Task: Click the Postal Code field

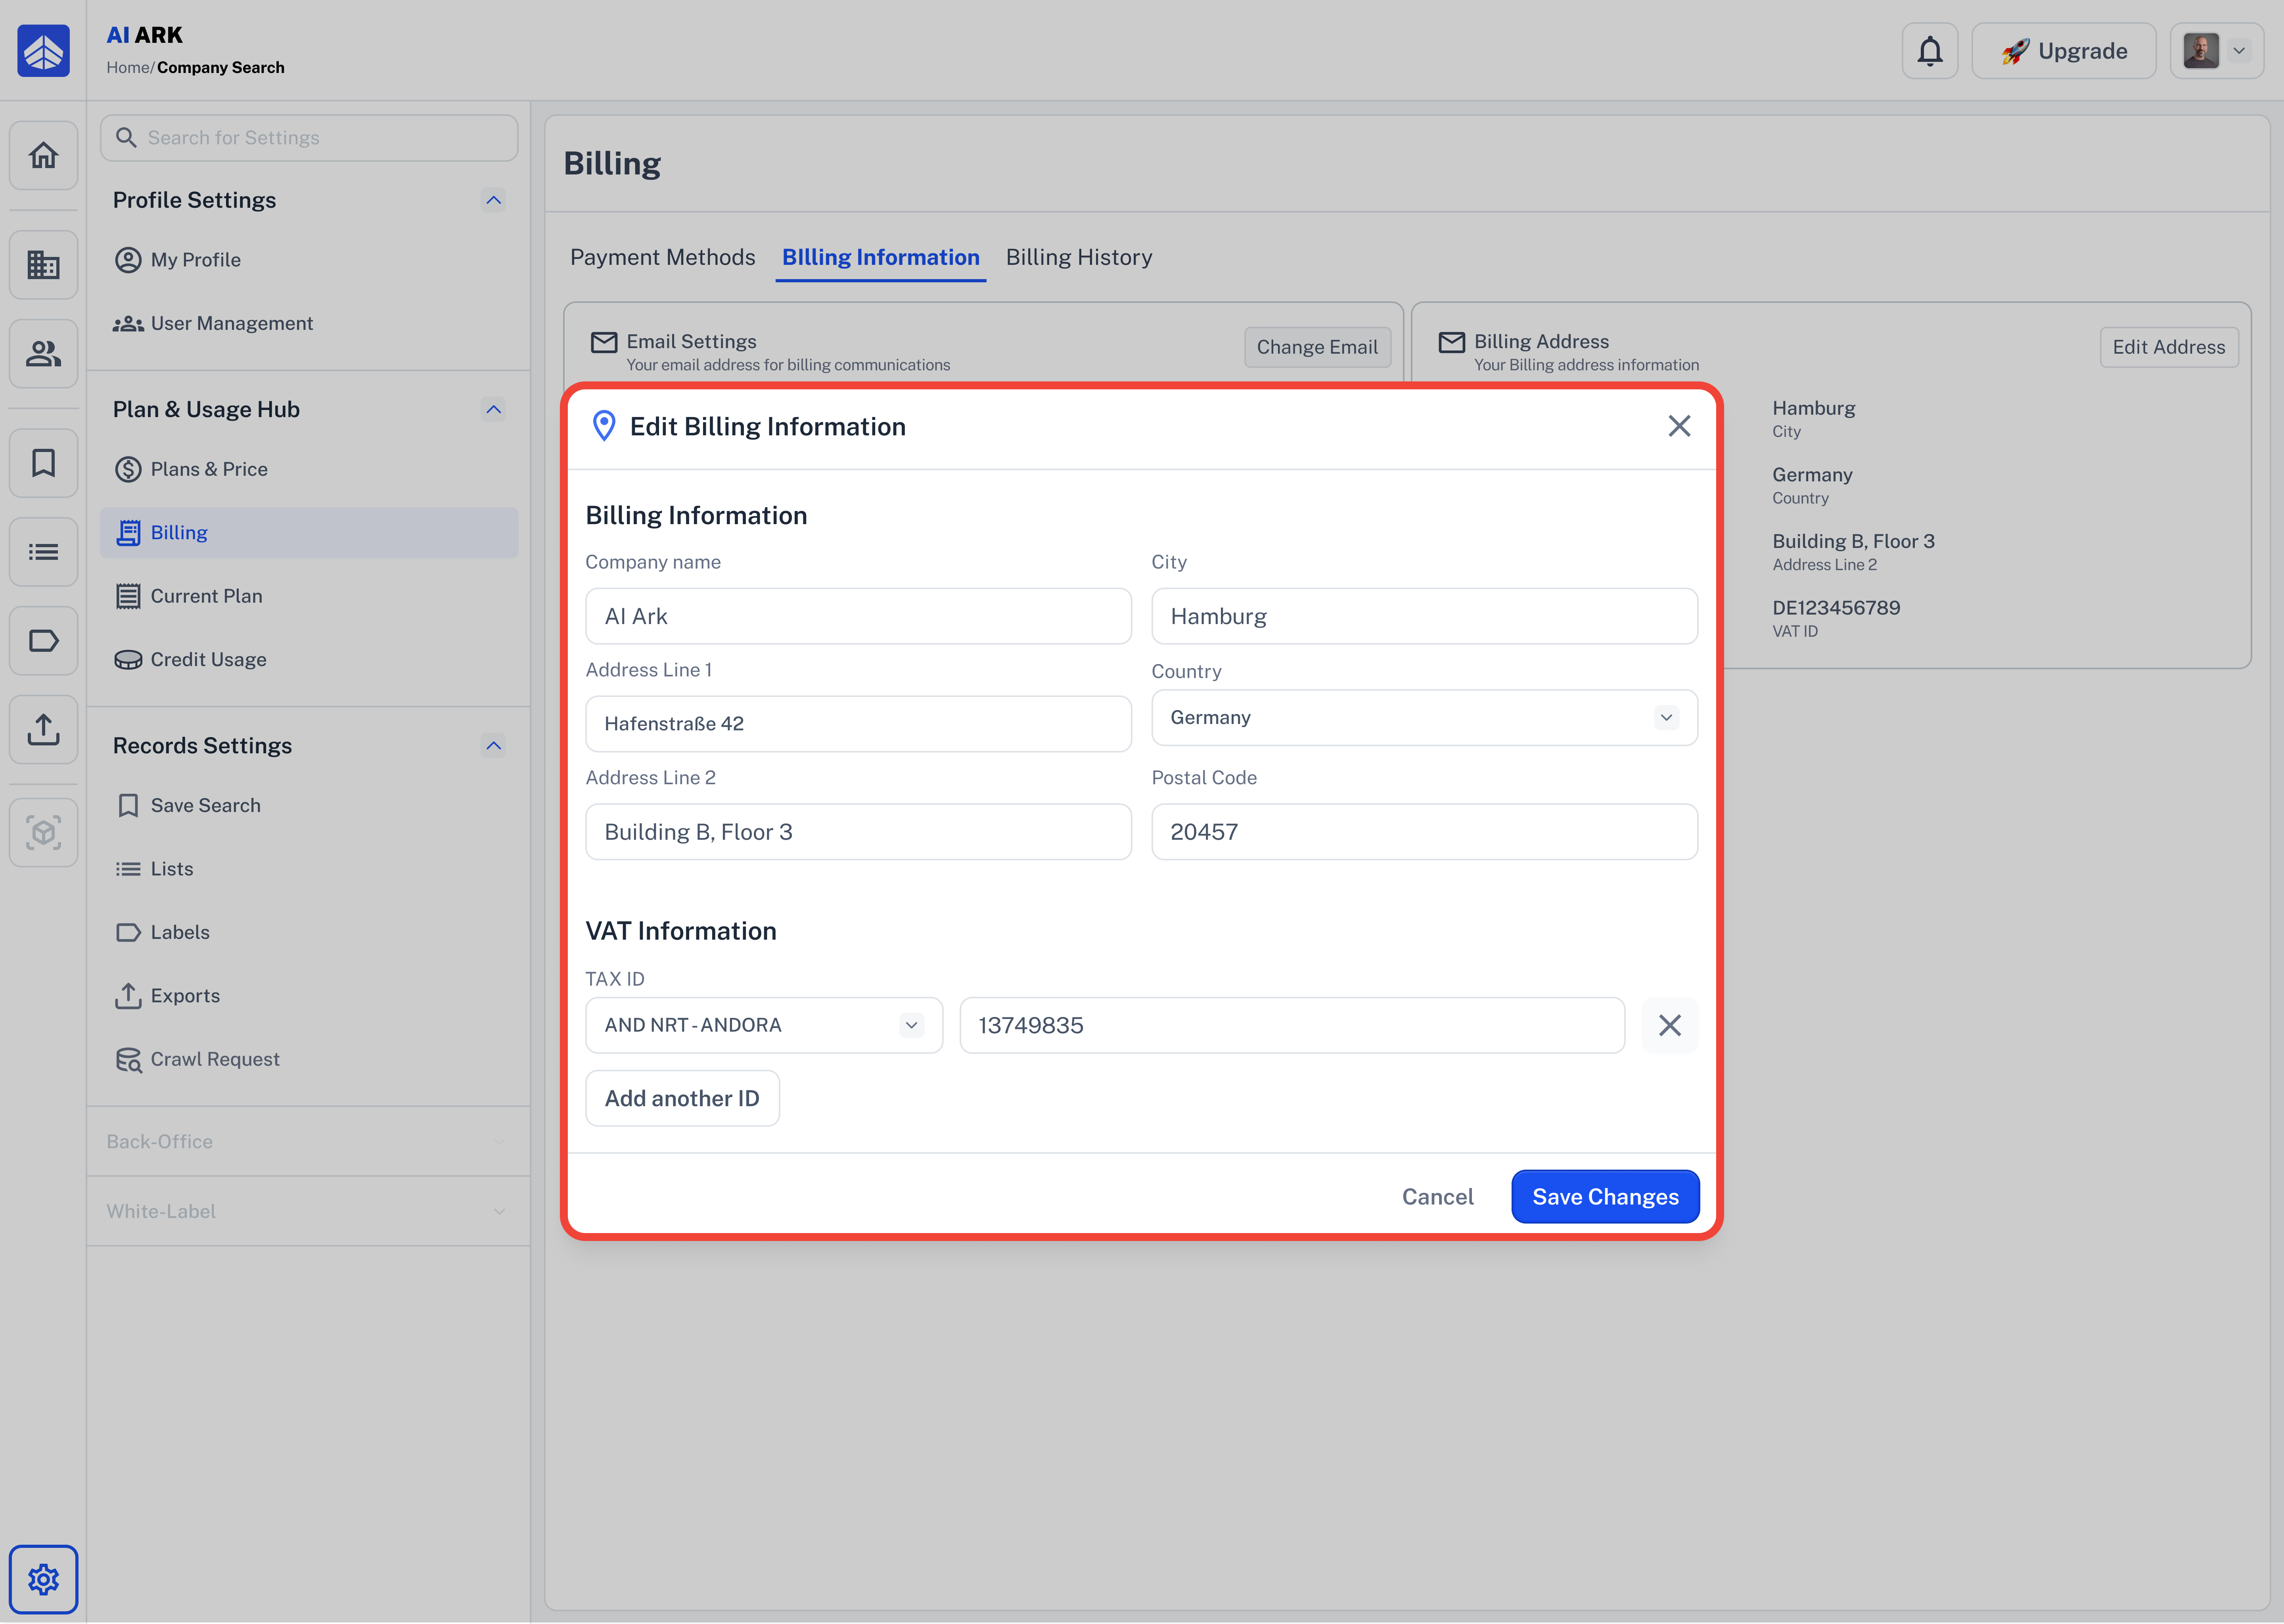Action: coord(1424,831)
